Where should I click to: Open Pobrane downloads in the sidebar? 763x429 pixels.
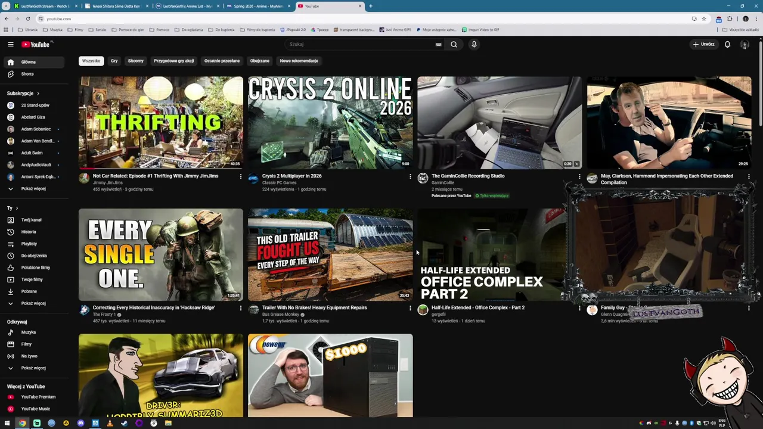(35, 291)
